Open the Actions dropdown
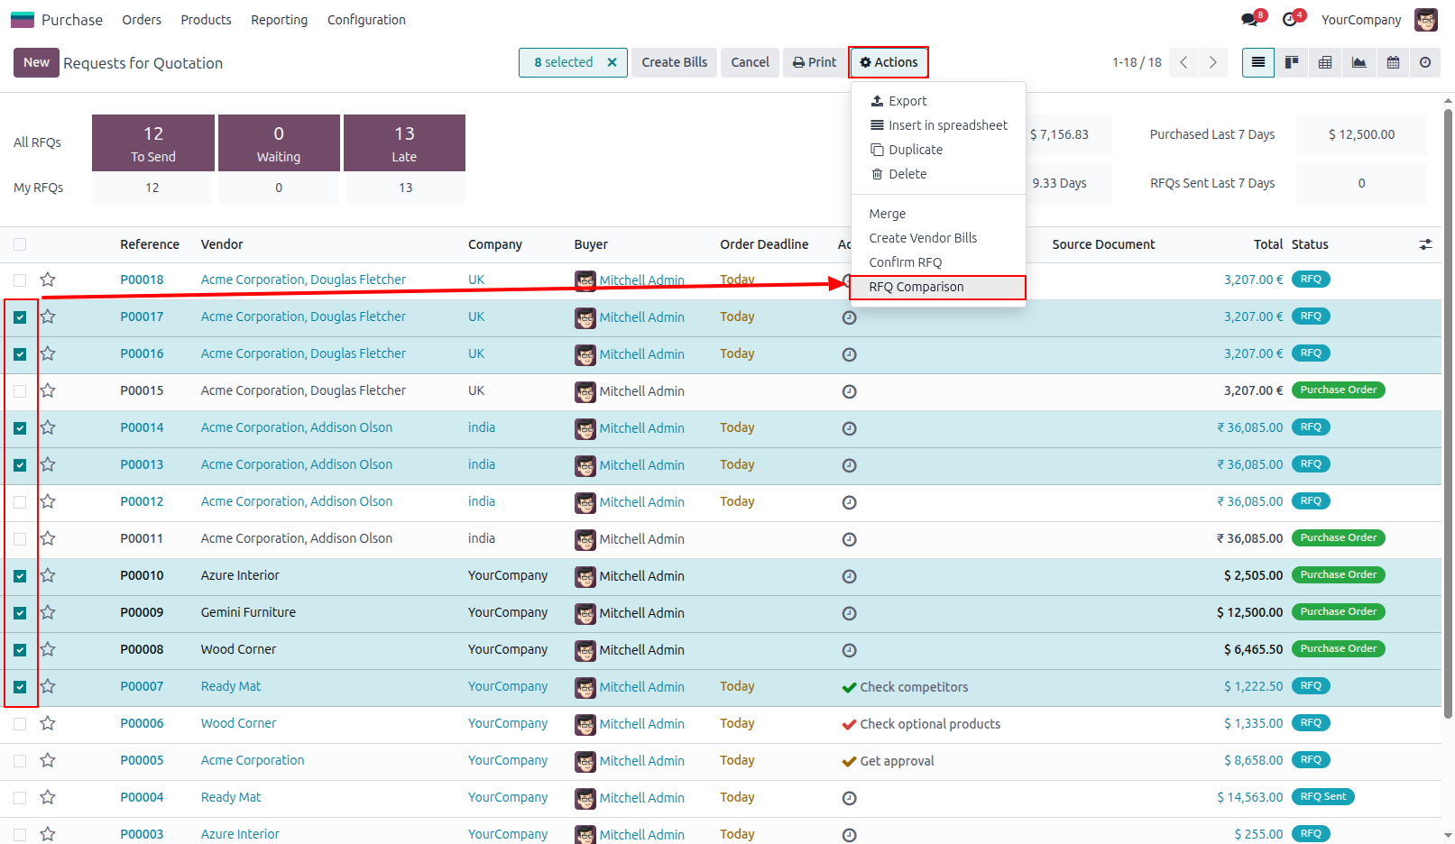The width and height of the screenshot is (1455, 844). [x=889, y=62]
